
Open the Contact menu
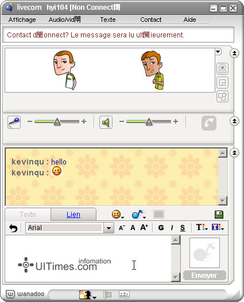click(x=151, y=20)
